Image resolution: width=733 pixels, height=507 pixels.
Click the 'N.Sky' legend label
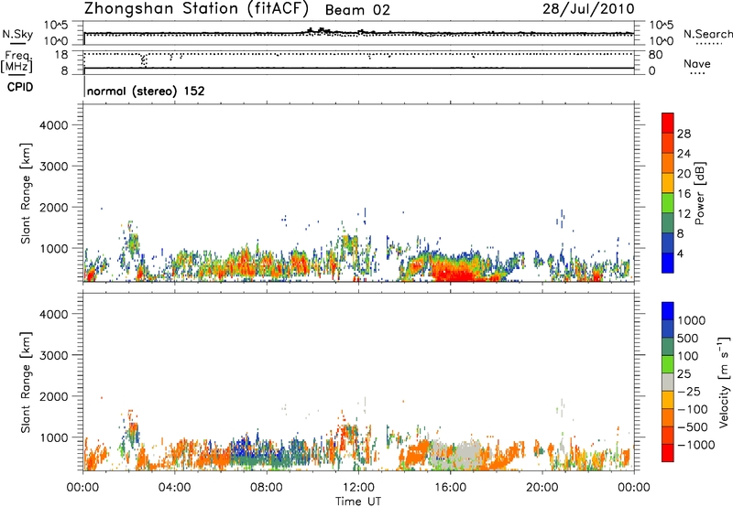[x=17, y=34]
